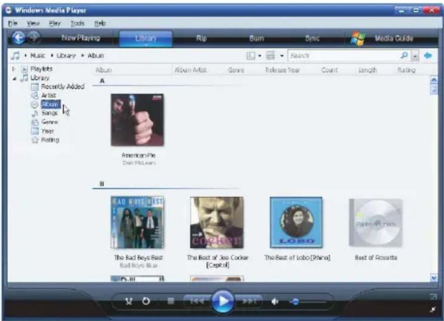Click the Genre icon in tree

(x=35, y=122)
